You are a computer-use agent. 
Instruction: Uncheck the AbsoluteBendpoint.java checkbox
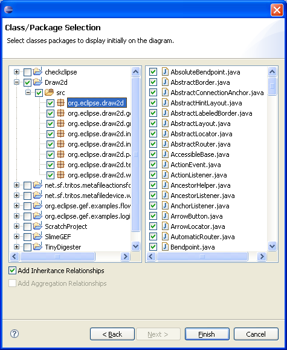[153, 72]
